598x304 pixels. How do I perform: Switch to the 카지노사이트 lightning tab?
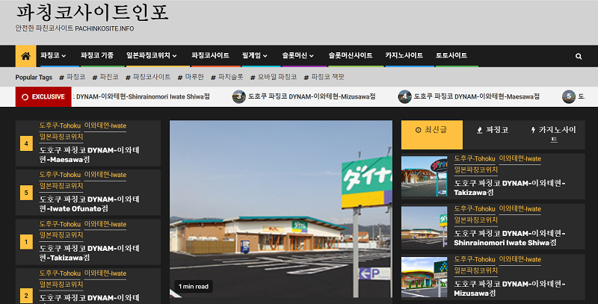pos(554,134)
